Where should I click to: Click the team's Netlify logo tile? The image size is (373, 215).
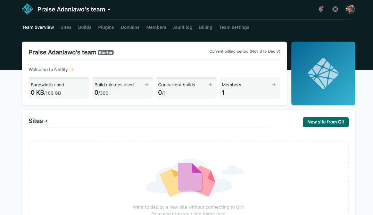(x=323, y=74)
